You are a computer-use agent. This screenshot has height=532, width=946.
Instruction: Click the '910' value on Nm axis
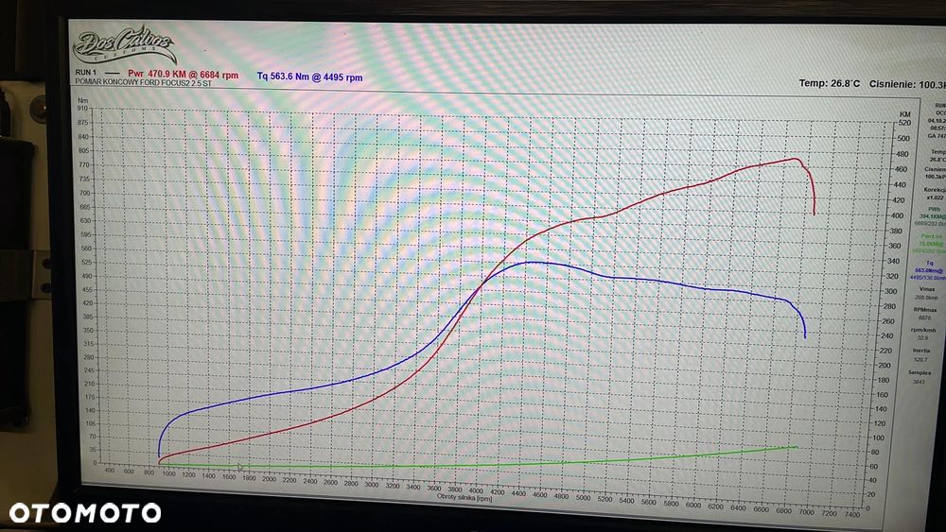click(82, 109)
